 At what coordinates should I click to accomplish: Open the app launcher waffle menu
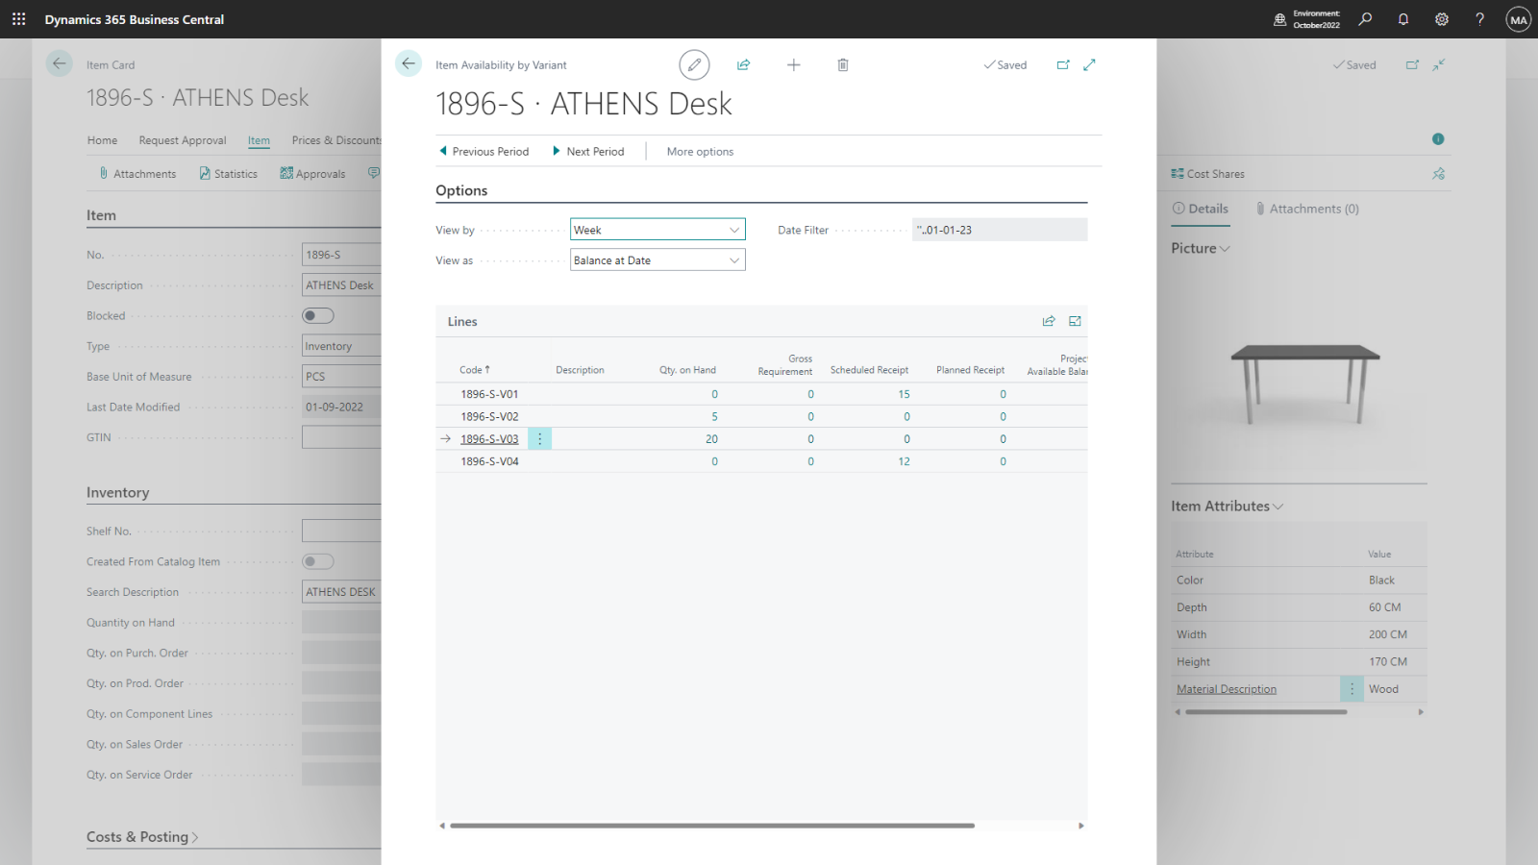[x=18, y=19]
